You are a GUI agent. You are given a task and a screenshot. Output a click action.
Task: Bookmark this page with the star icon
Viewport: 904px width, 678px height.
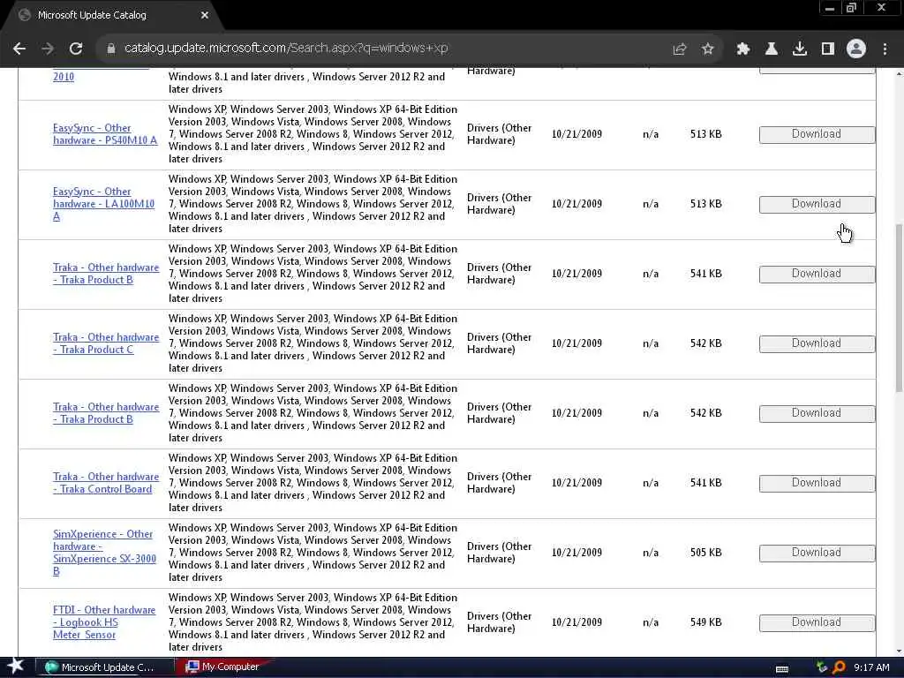pos(708,49)
